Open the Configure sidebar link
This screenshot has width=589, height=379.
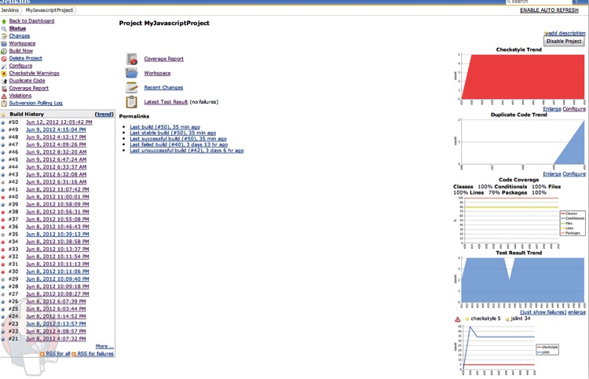20,66
